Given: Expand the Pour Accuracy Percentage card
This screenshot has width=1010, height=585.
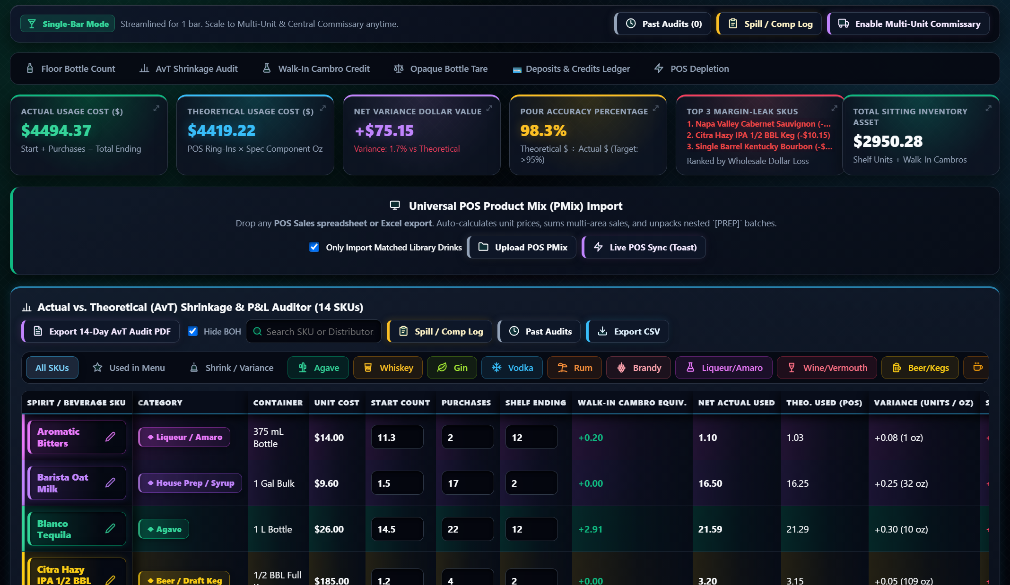Looking at the screenshot, I should click(656, 108).
